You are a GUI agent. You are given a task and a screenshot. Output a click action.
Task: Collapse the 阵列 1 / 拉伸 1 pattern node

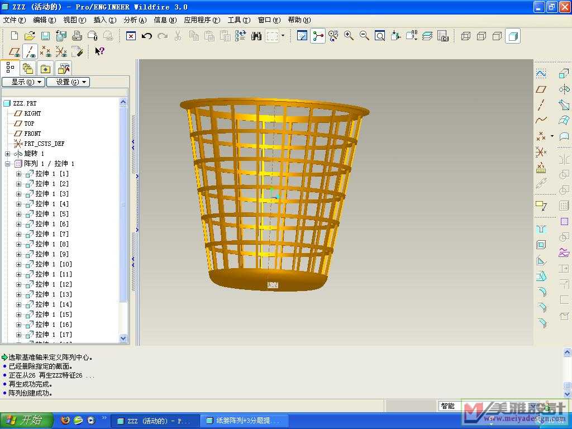click(x=8, y=164)
